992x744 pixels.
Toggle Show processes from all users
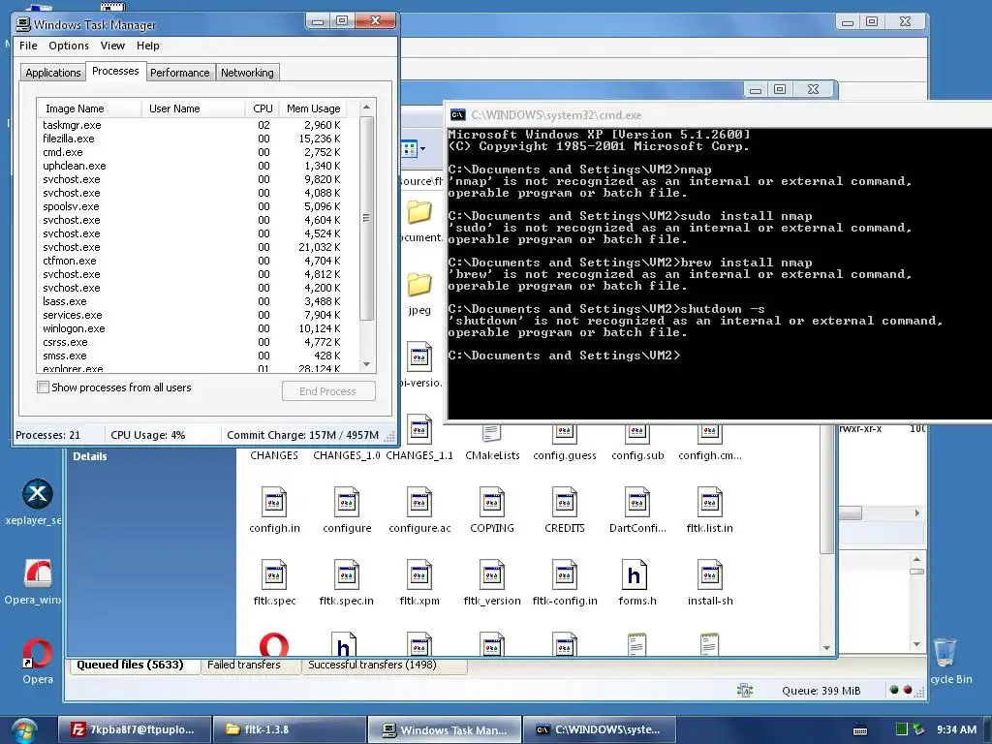pyautogui.click(x=43, y=387)
